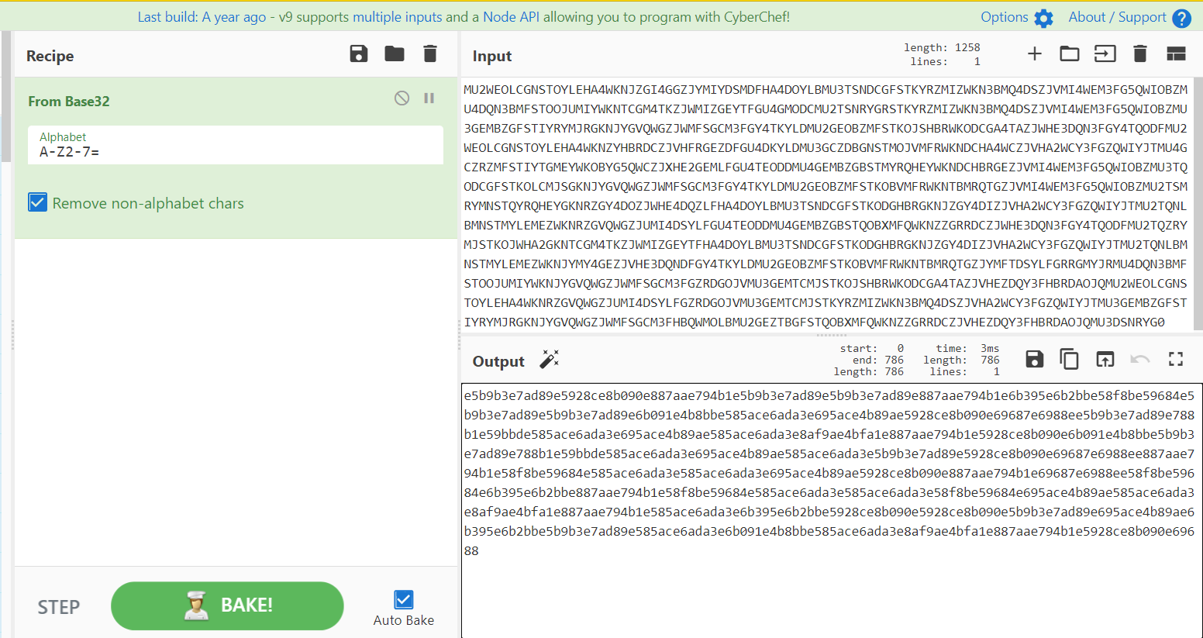Click the output time 3ms statistic
The height and width of the screenshot is (638, 1203).
tap(967, 348)
